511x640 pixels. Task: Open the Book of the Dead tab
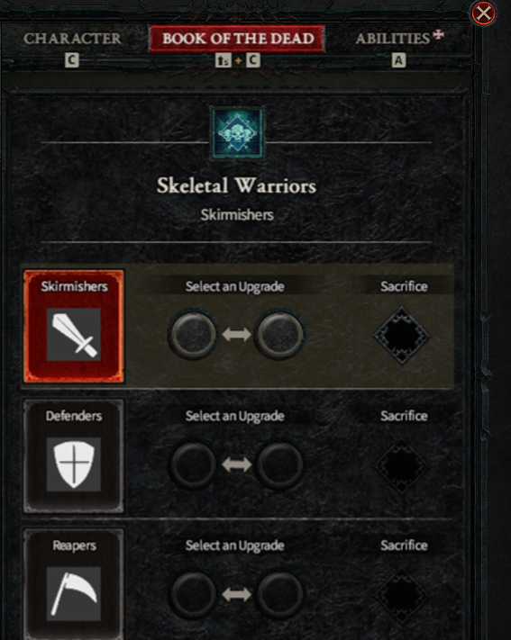click(x=238, y=39)
